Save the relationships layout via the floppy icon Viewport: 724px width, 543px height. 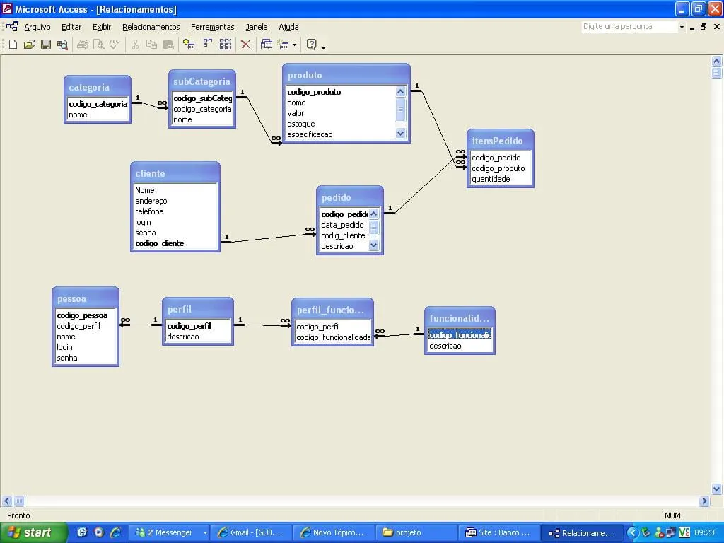(45, 45)
